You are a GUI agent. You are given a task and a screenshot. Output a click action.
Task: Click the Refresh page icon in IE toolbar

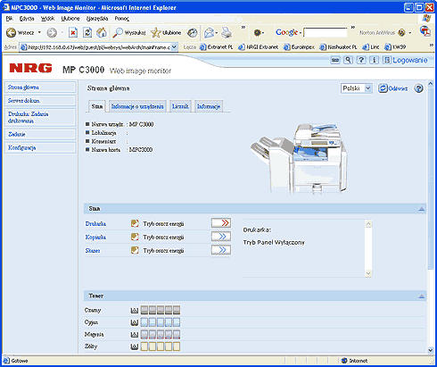pyautogui.click(x=87, y=32)
